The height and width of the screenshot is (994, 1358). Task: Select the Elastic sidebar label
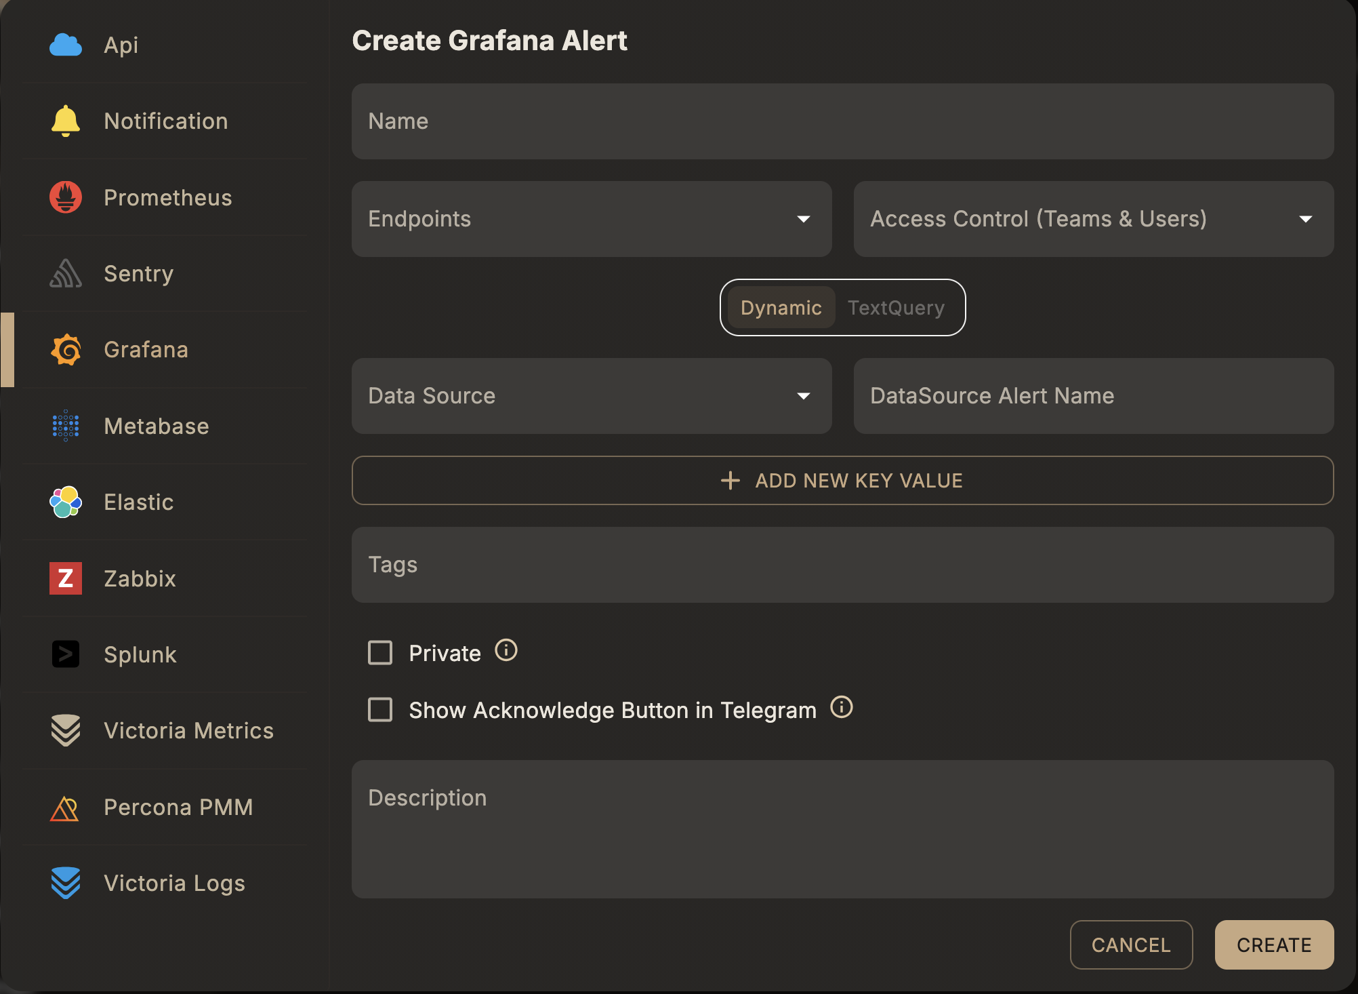click(x=139, y=502)
